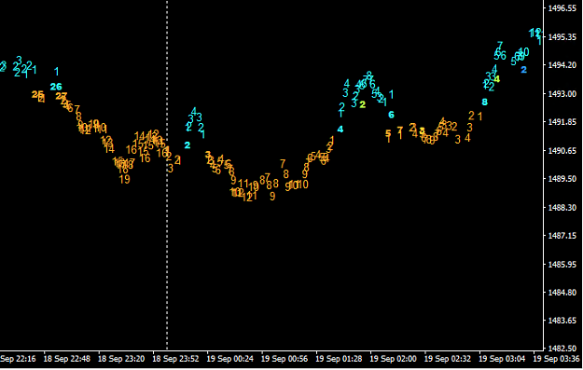Click the 1484.80 price axis label
Viewport: 583px width, 370px height.
click(x=562, y=293)
